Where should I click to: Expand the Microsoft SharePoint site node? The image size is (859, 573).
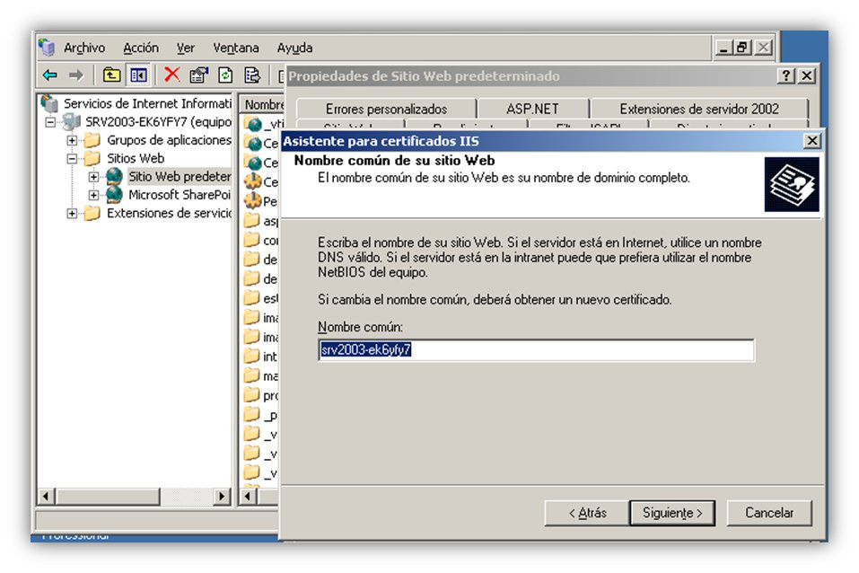tap(93, 195)
